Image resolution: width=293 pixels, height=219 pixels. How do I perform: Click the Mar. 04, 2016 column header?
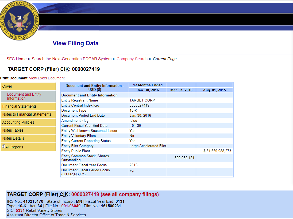pyautogui.click(x=181, y=90)
